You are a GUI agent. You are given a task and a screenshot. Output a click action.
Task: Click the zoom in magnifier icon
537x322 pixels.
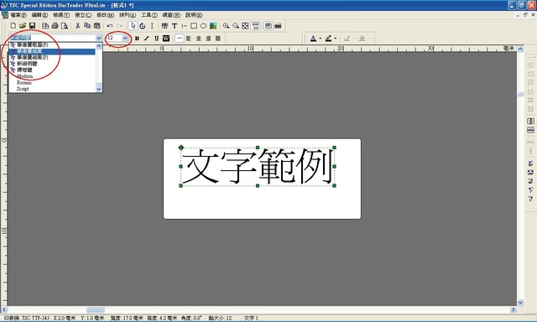coord(226,26)
